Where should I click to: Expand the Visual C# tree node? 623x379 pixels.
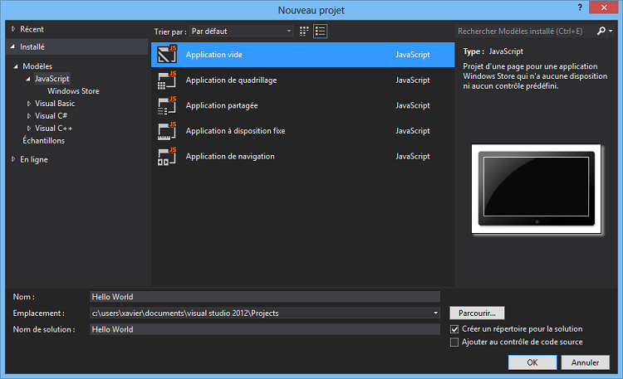click(29, 116)
